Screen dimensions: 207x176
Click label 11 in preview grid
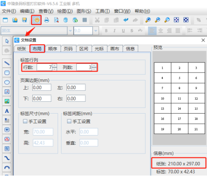(x=179, y=98)
